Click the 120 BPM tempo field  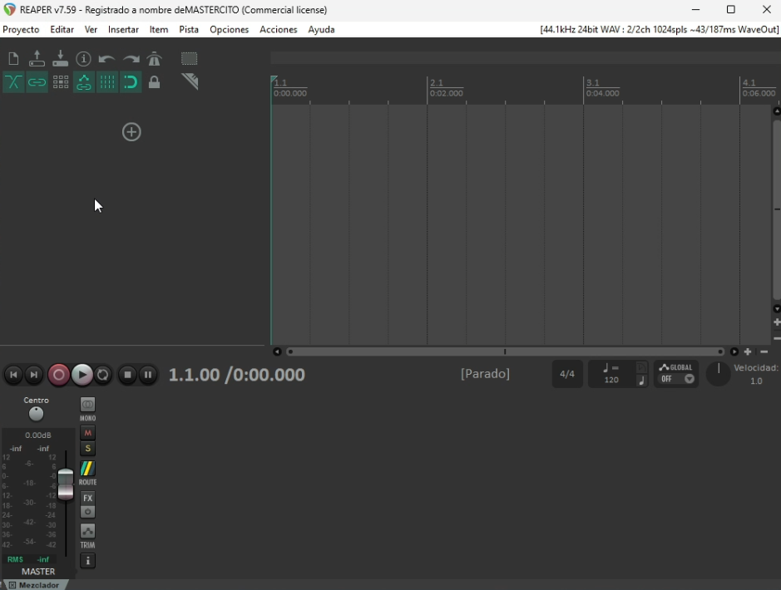[x=611, y=380]
